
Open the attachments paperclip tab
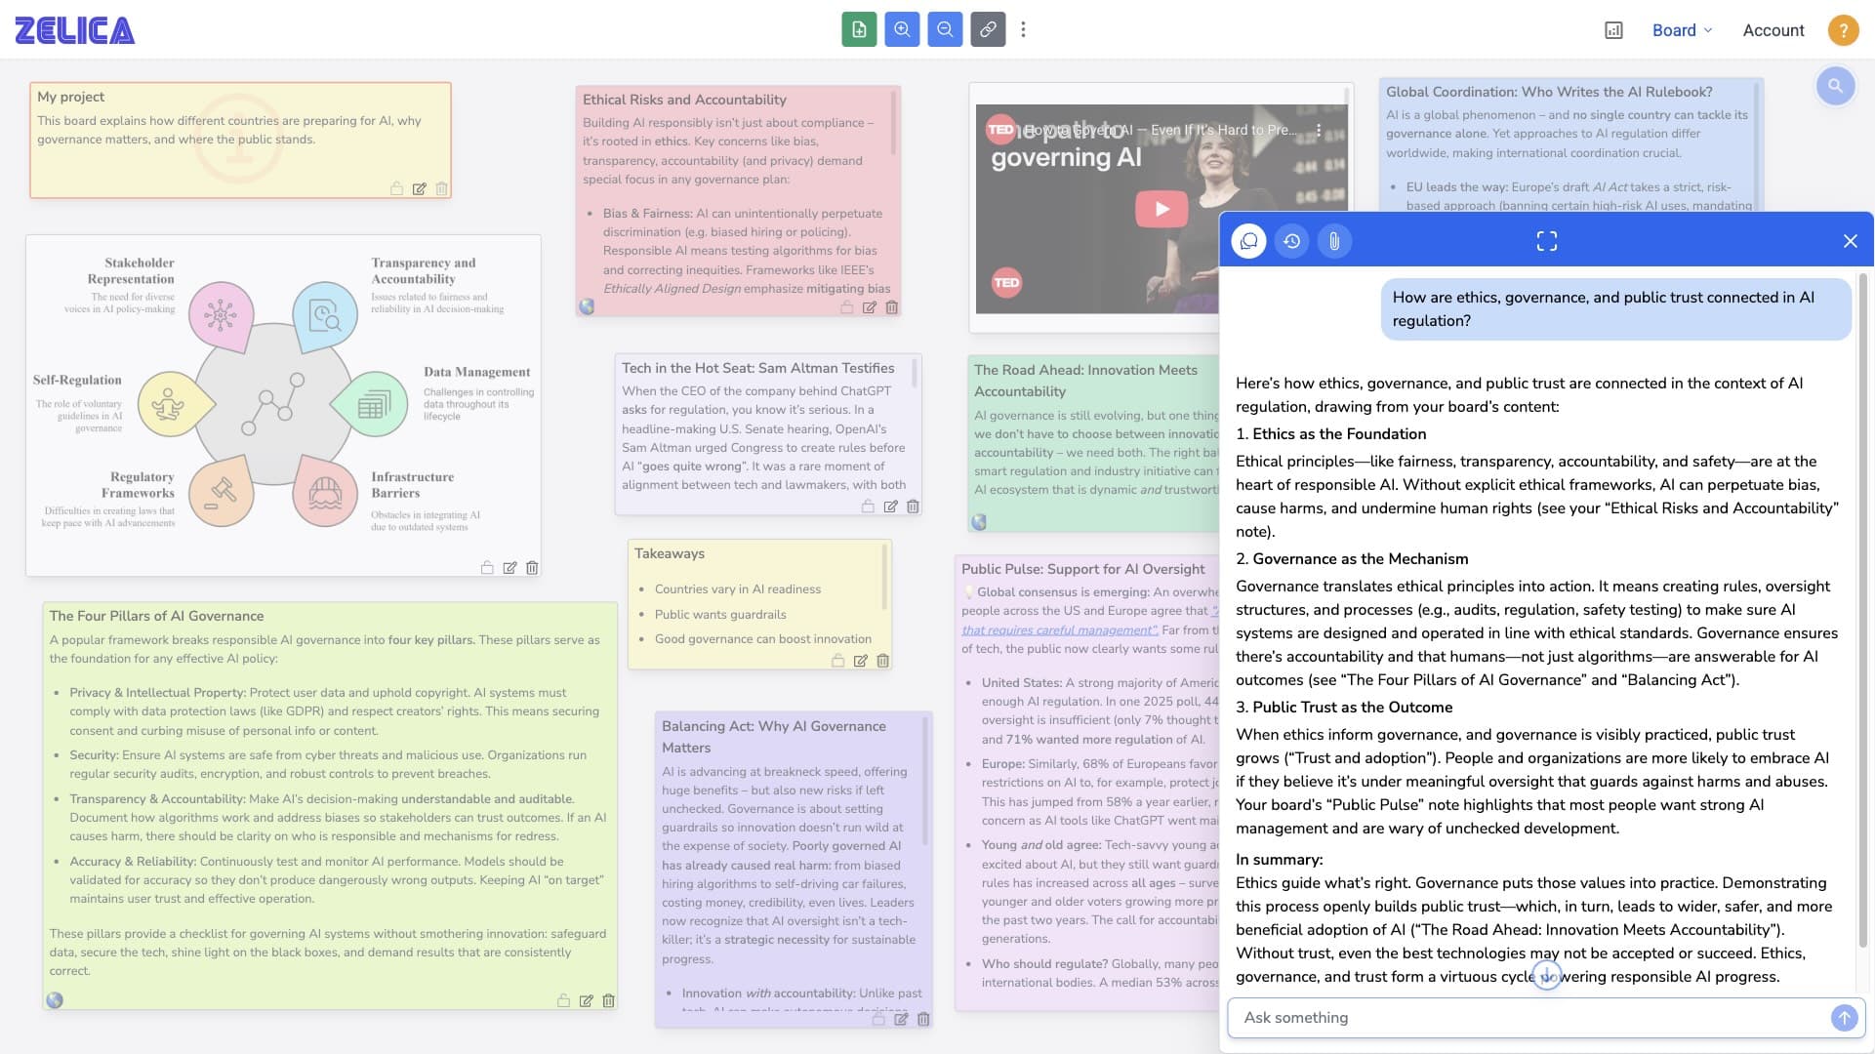point(1334,241)
